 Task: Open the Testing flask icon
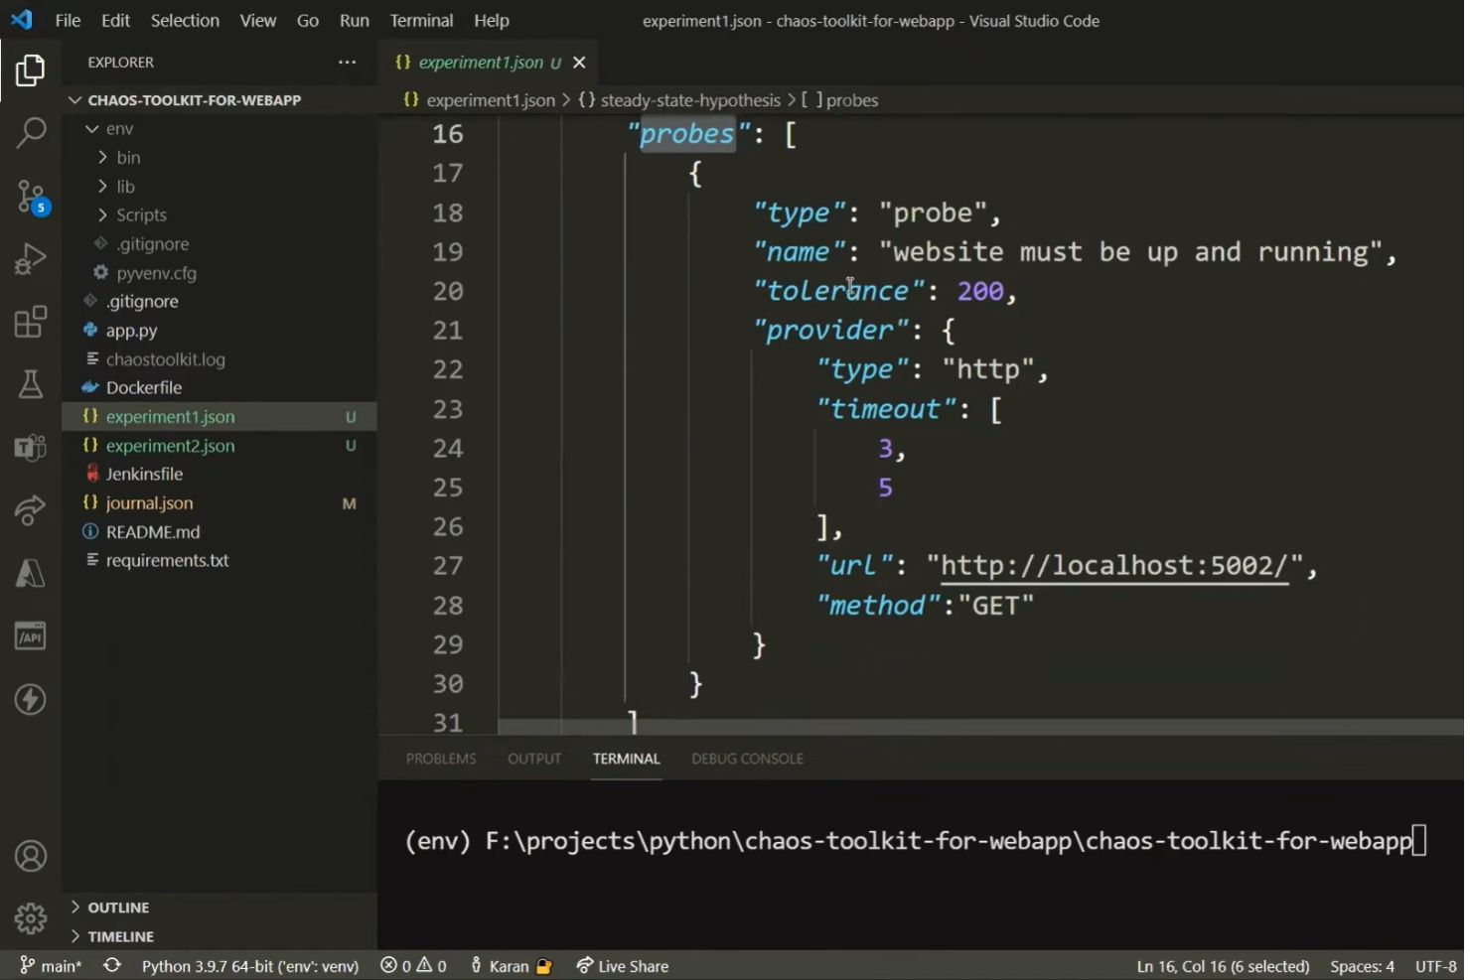(x=31, y=384)
